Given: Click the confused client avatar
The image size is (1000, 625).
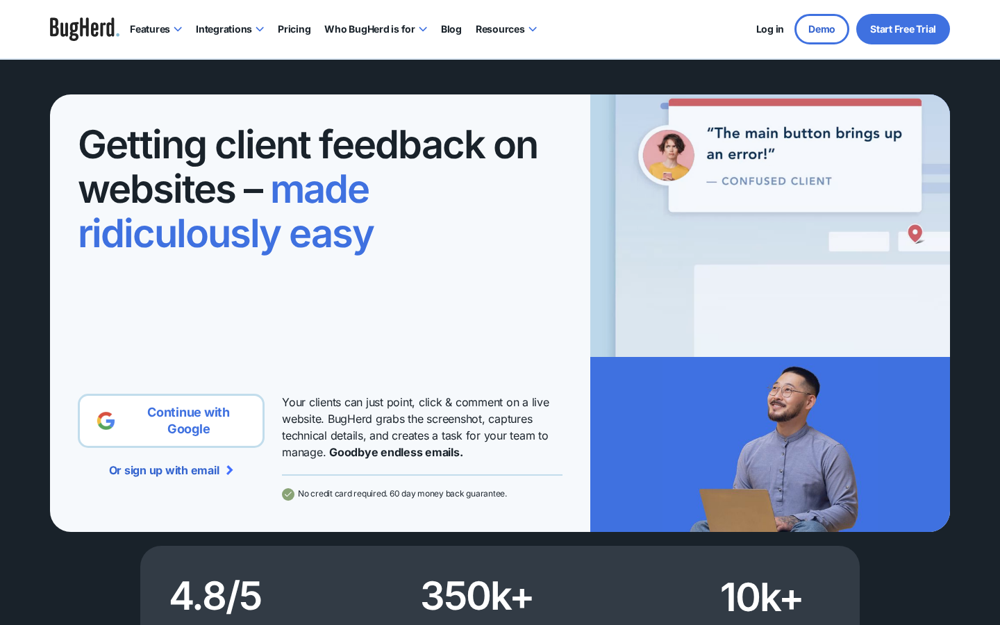Looking at the screenshot, I should [x=668, y=156].
